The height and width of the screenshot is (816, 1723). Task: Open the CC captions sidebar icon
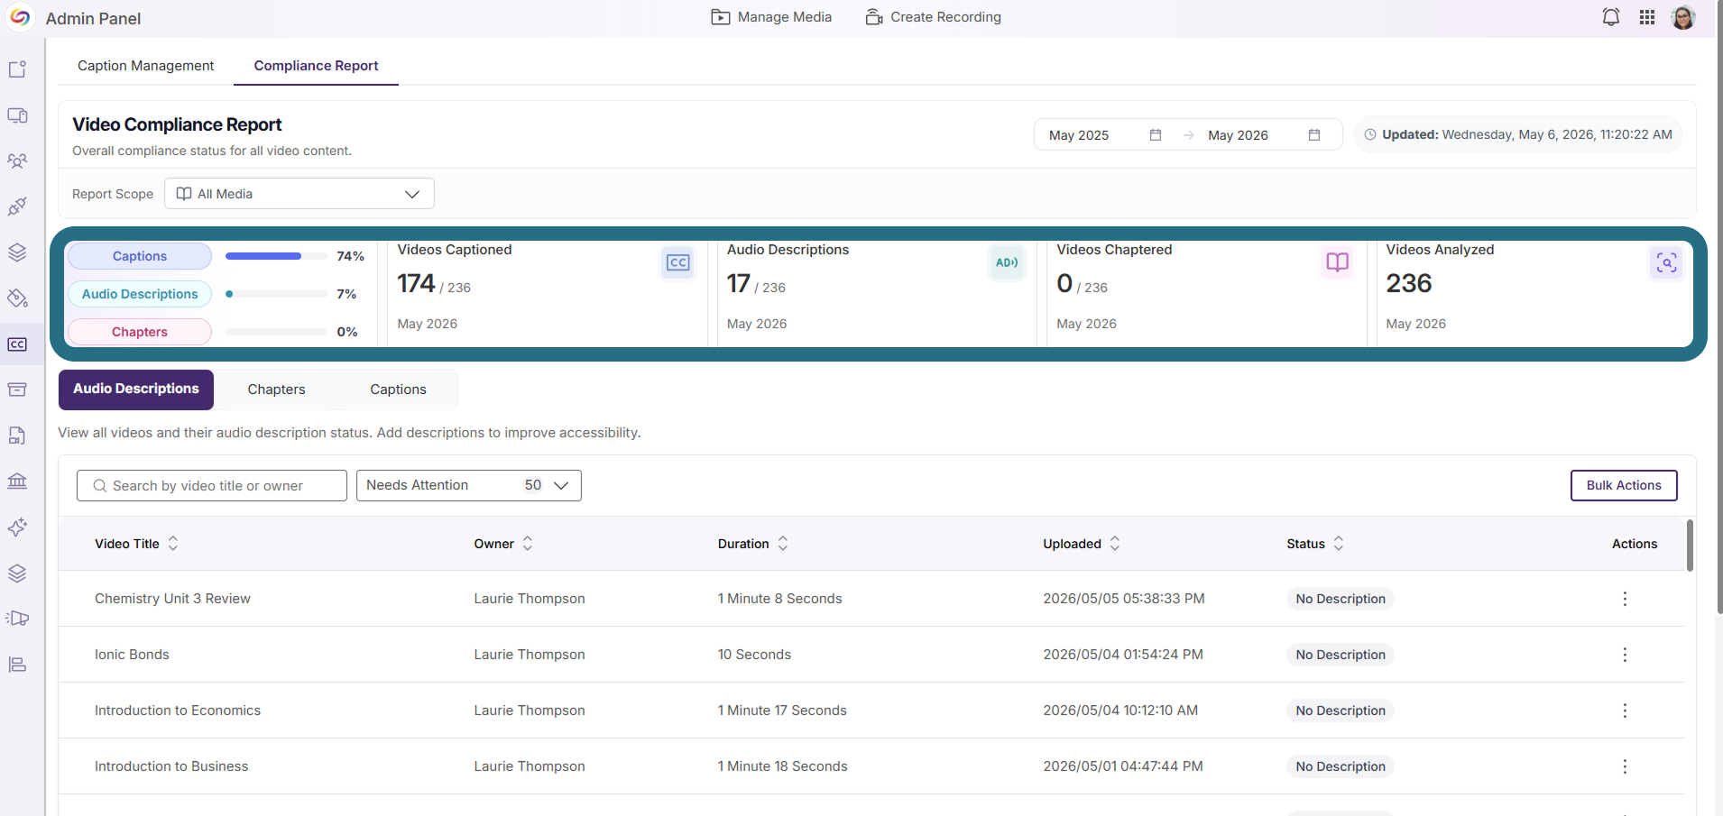pyautogui.click(x=17, y=344)
